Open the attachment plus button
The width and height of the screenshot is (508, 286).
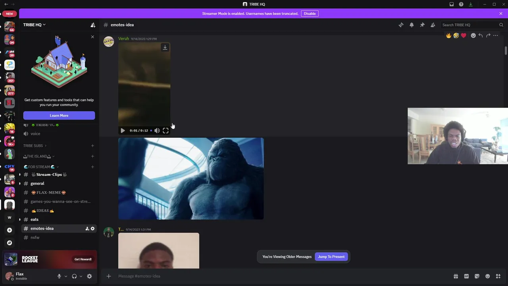click(109, 276)
